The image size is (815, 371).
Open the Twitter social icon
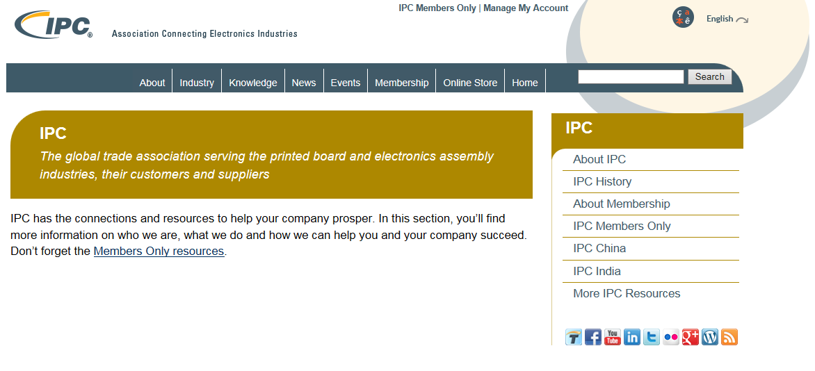coord(652,337)
